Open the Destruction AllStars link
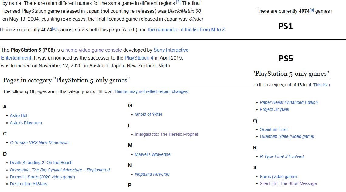 [x=29, y=184]
